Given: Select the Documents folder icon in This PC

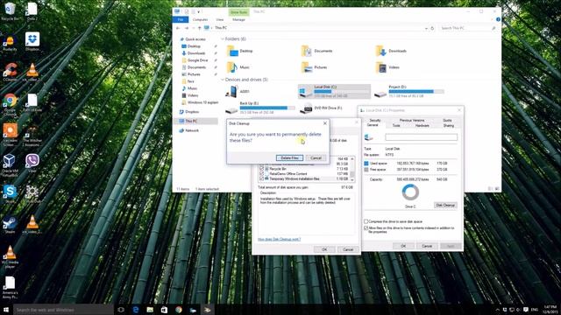Looking at the screenshot, I should point(307,51).
